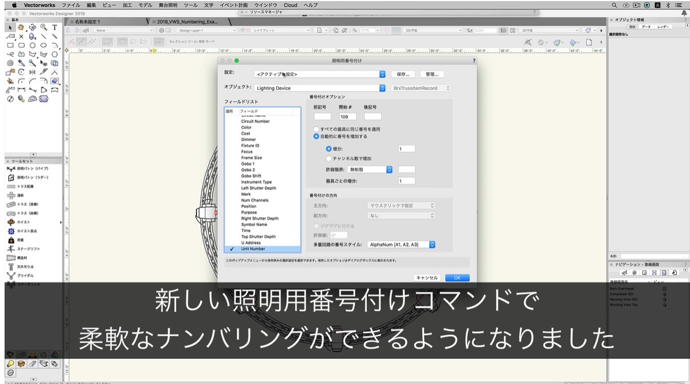Open the 許容限界 無制限 dropdown
The height and width of the screenshot is (384, 690).
(370, 170)
